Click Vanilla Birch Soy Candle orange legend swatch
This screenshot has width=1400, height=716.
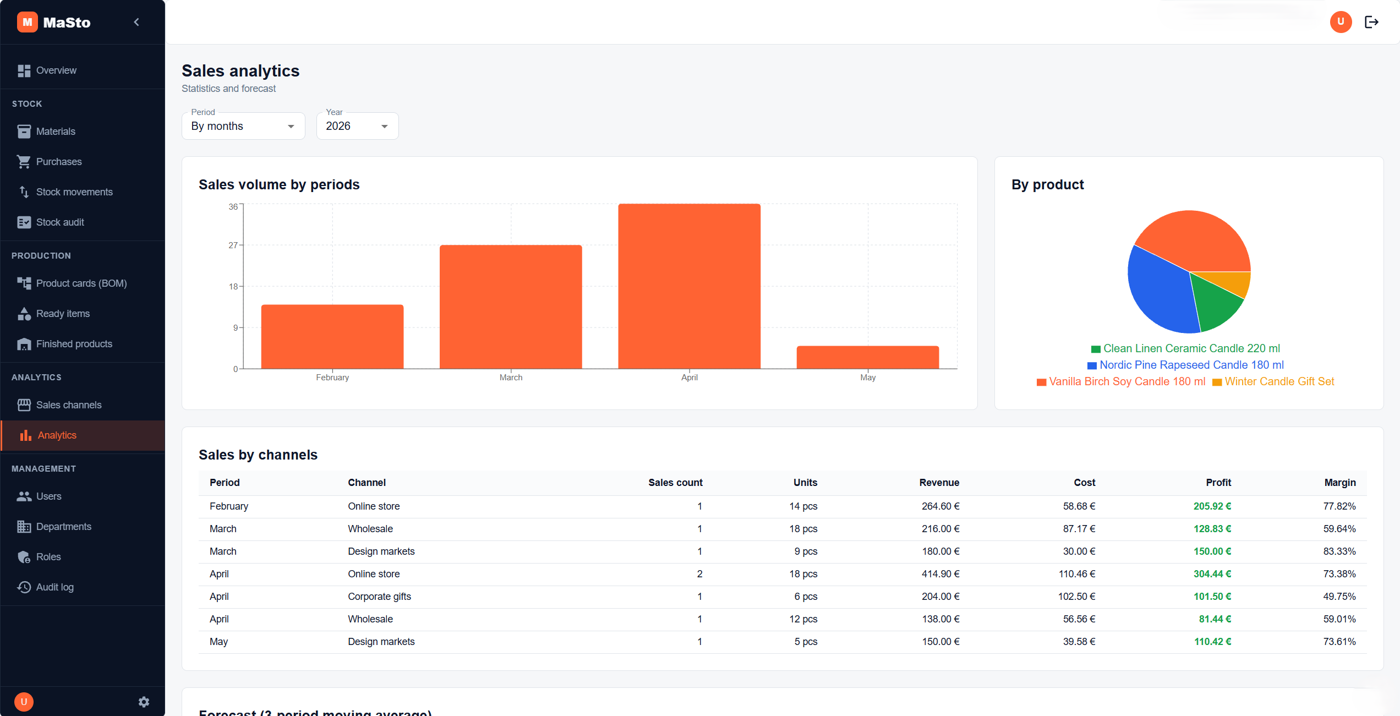[x=1041, y=382]
